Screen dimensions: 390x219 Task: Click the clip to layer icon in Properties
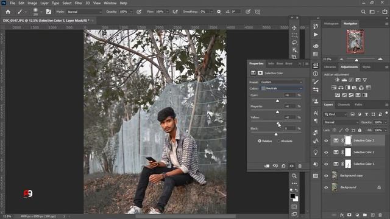tap(267, 166)
